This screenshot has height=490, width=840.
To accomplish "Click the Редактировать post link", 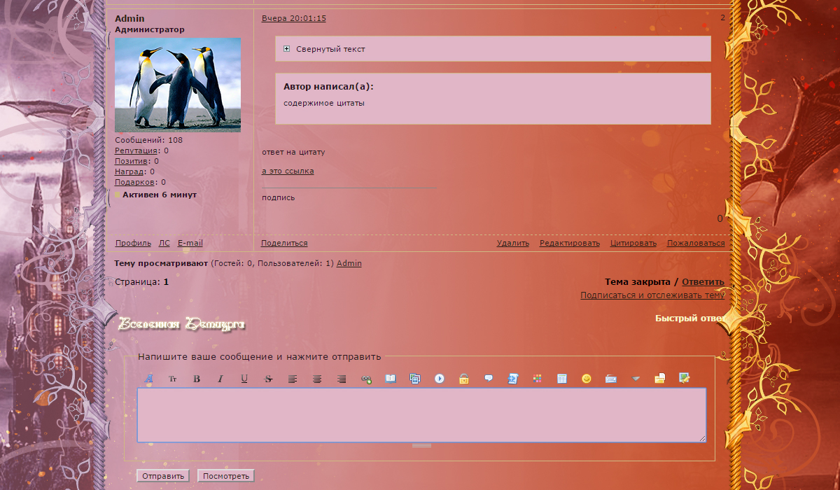I will pyautogui.click(x=569, y=243).
